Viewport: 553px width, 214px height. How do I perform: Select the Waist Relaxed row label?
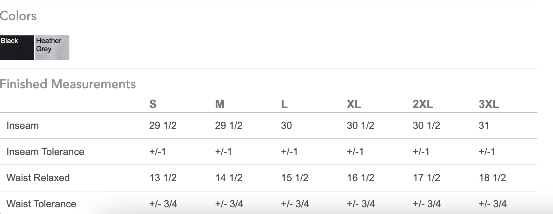point(38,178)
